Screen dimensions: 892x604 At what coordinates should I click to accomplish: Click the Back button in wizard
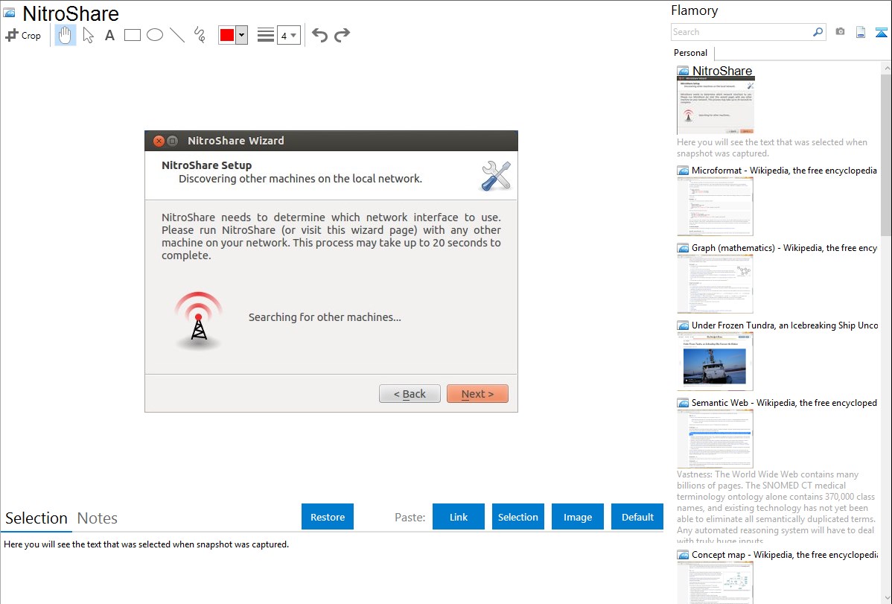click(410, 394)
